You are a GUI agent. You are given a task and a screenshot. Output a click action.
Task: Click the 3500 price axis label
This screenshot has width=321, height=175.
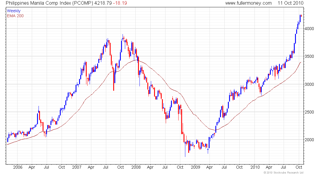(x=309, y=56)
